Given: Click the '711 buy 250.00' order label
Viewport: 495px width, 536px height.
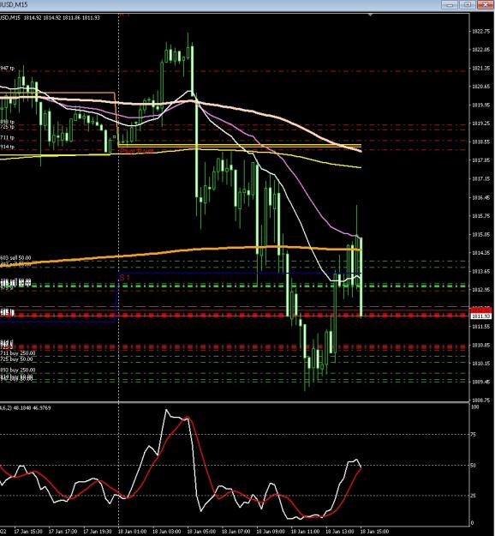Looking at the screenshot, I should pyautogui.click(x=17, y=353).
